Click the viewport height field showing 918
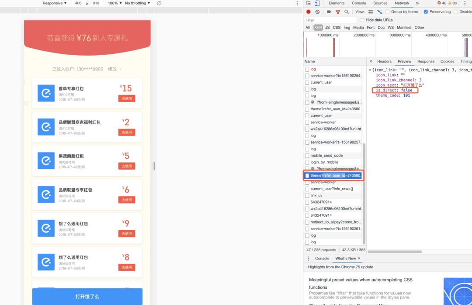Screen dimensions: 472x305 (96, 3)
